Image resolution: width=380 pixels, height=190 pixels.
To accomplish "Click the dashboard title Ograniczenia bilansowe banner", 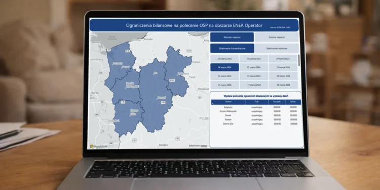I will pyautogui.click(x=194, y=25).
